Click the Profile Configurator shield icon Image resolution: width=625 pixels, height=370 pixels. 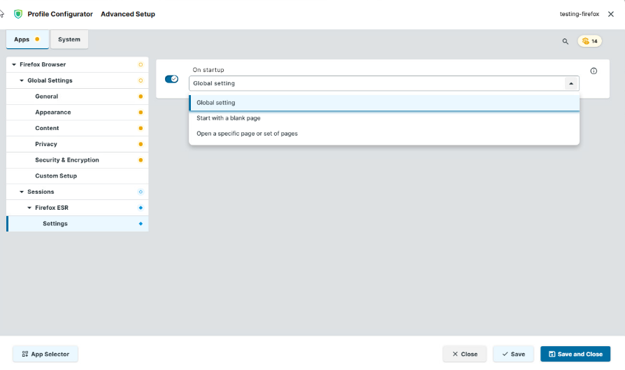click(x=18, y=14)
